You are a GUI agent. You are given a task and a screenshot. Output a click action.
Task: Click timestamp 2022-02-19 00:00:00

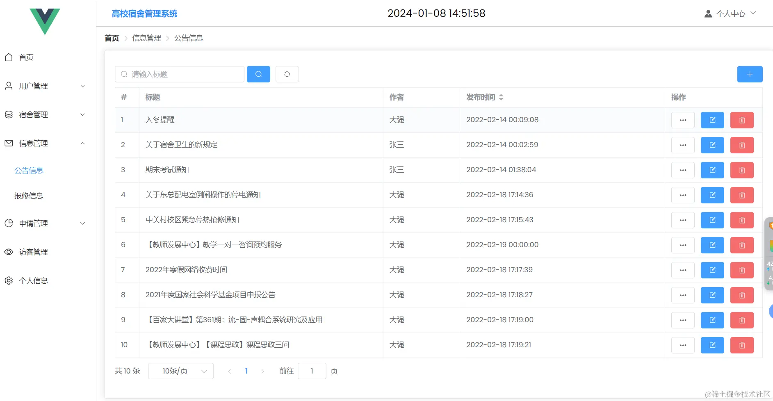coord(502,245)
